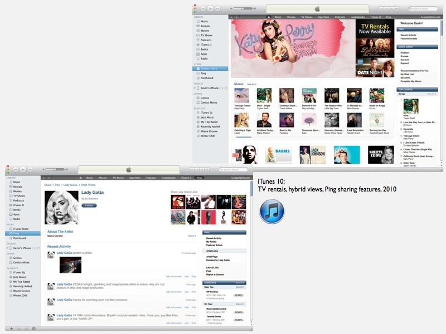
Task: Toggle repeat in the Ping window bottom bar
Action: point(26,328)
